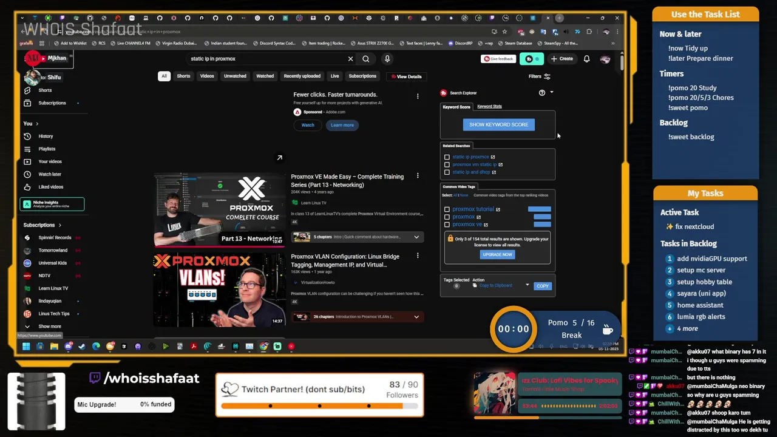Expand the 26 chapters list of VLANs video
This screenshot has height=437, width=777.
tap(416, 317)
